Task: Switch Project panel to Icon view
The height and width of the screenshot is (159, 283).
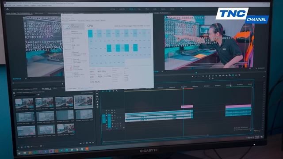Action: point(25,147)
